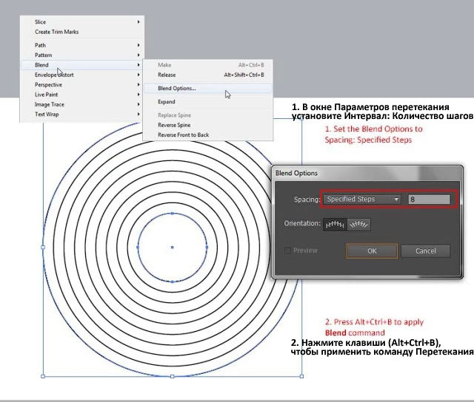Open the Slice submenu
This screenshot has height=402, width=474.
pyautogui.click(x=82, y=21)
